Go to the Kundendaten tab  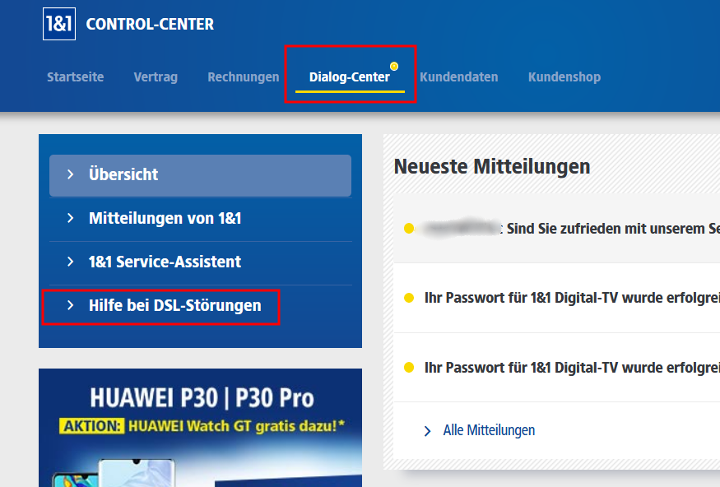pos(458,77)
